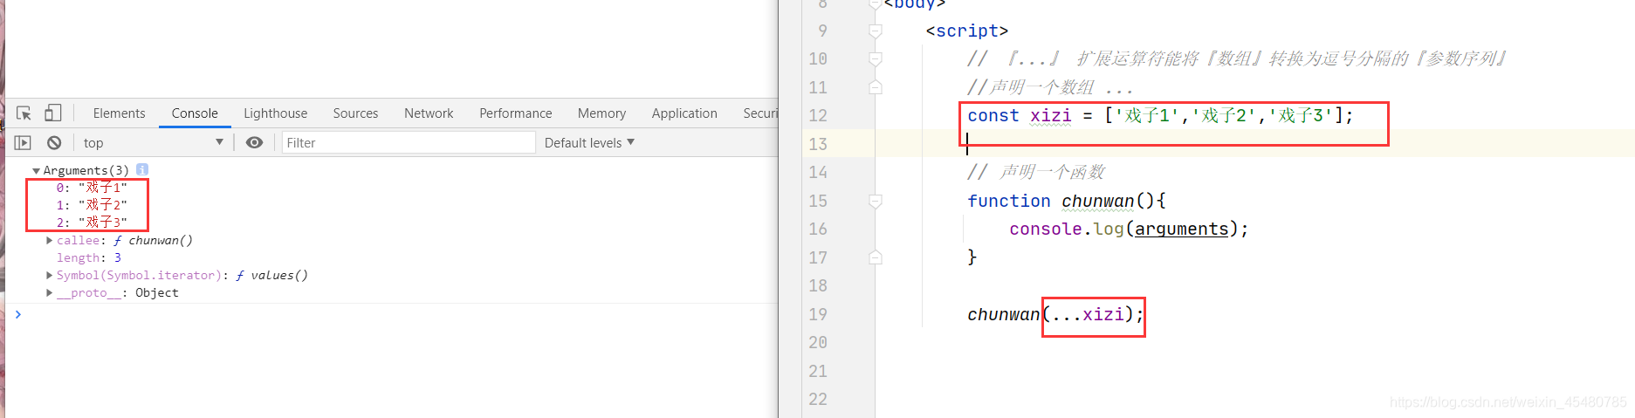This screenshot has width=1635, height=418.
Task: Click the chunwan(...xizi) call
Action: [x=1055, y=314]
